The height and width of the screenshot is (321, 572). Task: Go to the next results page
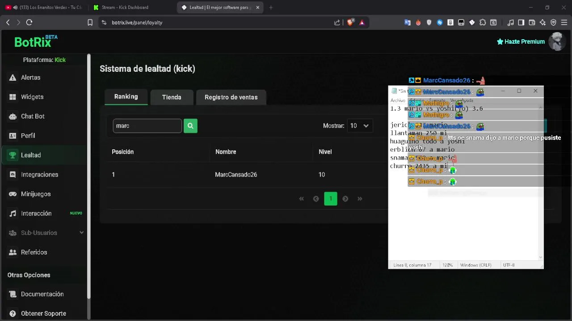(345, 199)
